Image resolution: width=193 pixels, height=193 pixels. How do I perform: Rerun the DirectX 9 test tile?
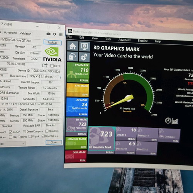coord(131,139)
